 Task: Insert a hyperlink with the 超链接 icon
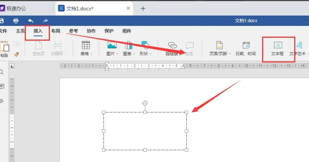tap(172, 45)
